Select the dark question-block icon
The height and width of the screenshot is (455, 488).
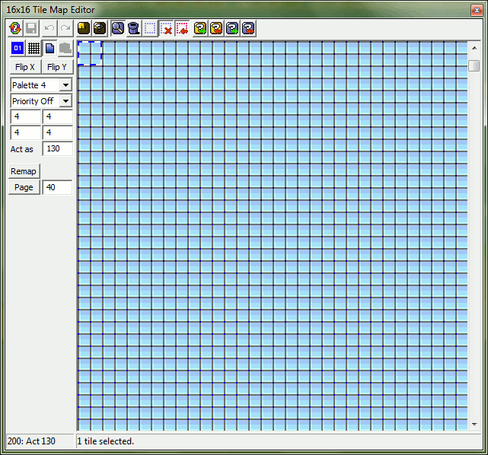coord(100,29)
